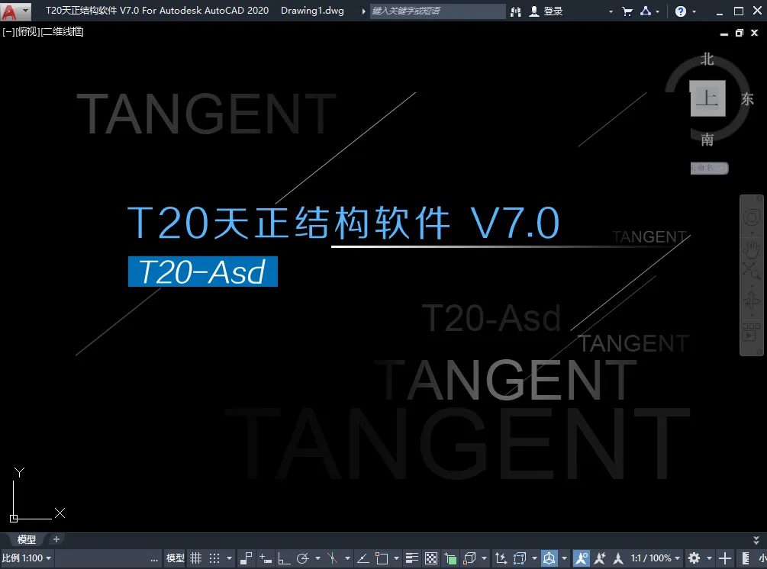
Task: Toggle 2D object snap
Action: [382, 558]
